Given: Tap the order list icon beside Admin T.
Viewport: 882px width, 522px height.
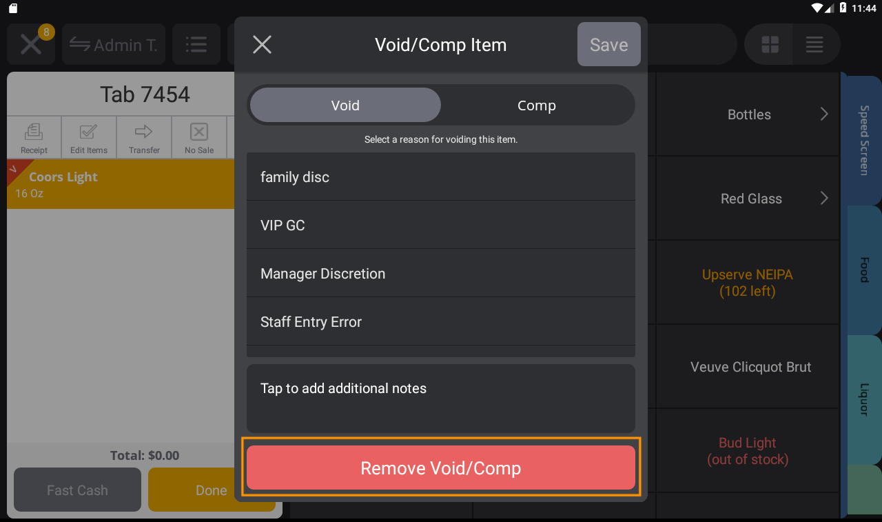Looking at the screenshot, I should pyautogui.click(x=196, y=43).
